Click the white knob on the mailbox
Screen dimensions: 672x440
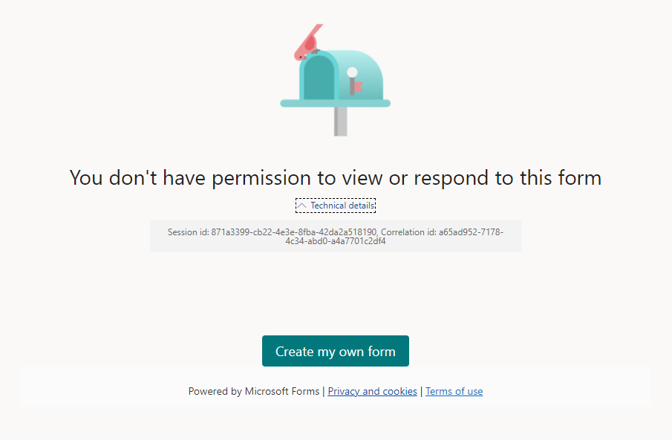[x=352, y=72]
